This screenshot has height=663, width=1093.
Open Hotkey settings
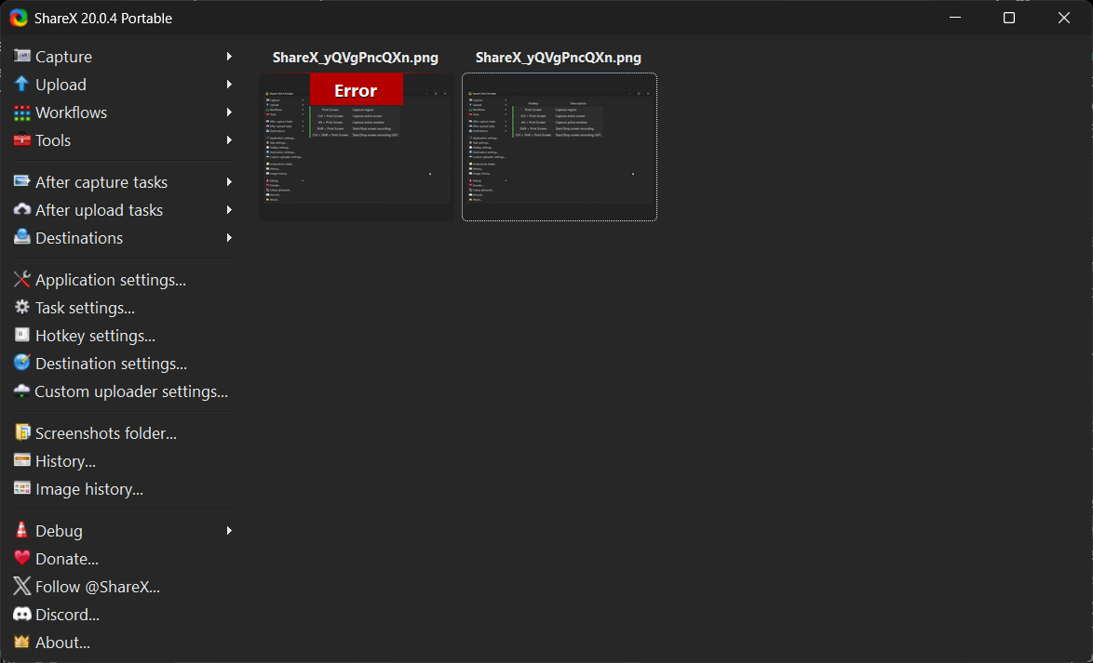(124, 335)
